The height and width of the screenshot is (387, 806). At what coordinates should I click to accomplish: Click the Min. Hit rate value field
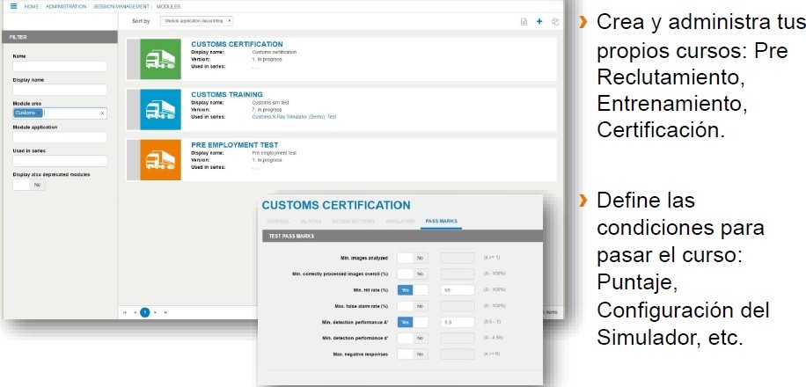pos(458,290)
